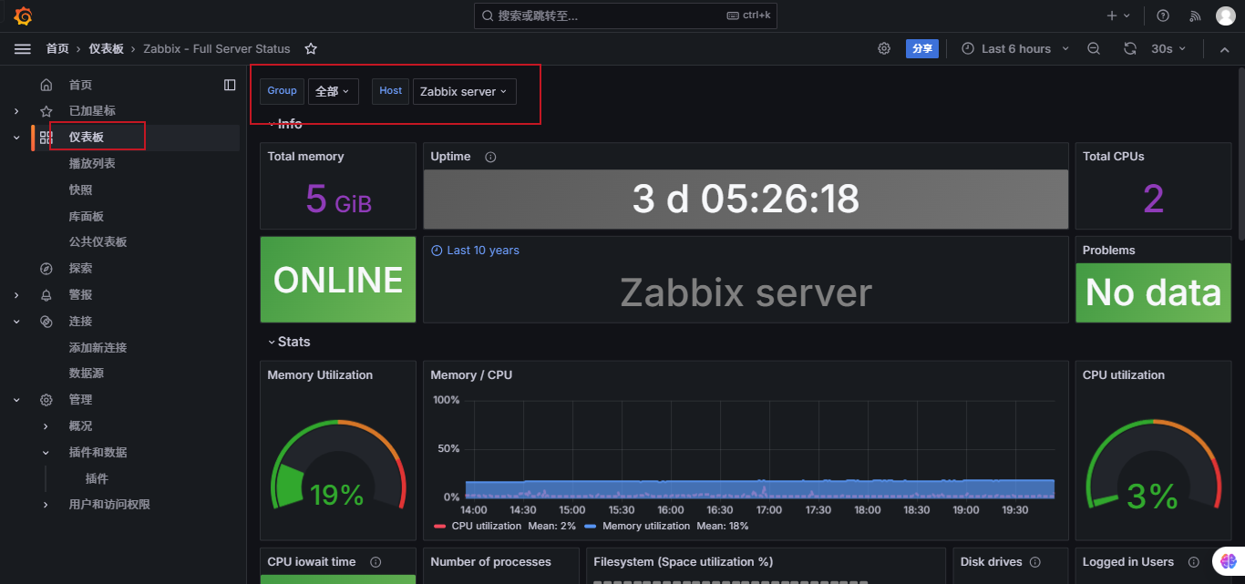Screen dimensions: 1245x584
Task: Expand the 用户和访问权限 submenu
Action: [x=46, y=505]
